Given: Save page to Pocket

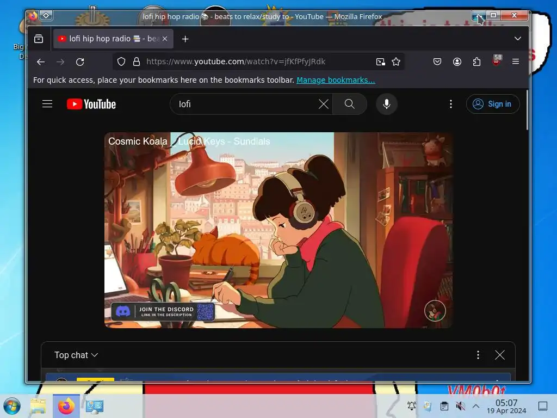Looking at the screenshot, I should [x=437, y=62].
